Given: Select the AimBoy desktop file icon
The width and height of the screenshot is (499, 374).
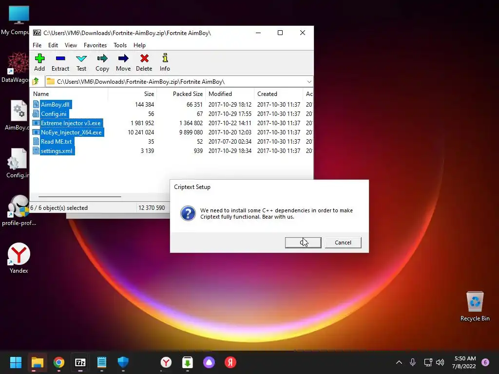Looking at the screenshot, I should click(x=19, y=111).
